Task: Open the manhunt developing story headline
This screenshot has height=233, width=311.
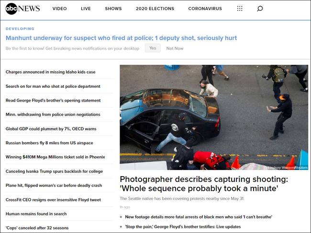Action: [x=121, y=38]
